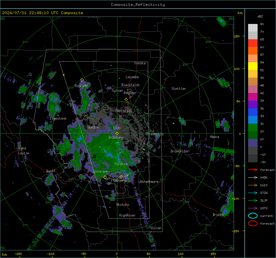The width and height of the screenshot is (276, 258).
Task: Click the Stettler city label
Action: tap(179, 89)
